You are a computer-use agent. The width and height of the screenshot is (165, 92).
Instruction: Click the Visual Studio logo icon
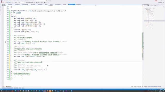2,1
